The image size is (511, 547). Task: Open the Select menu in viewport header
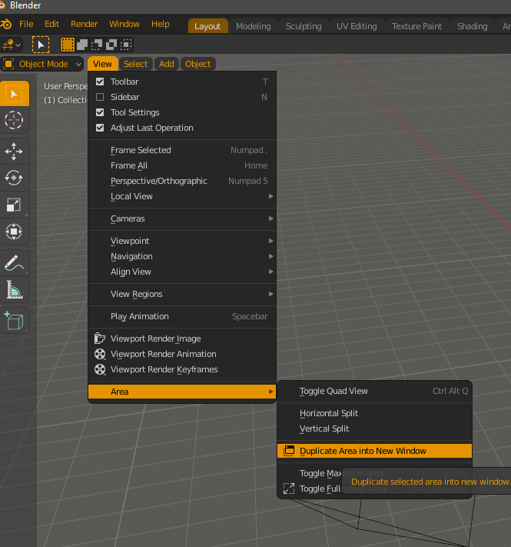[x=135, y=64]
